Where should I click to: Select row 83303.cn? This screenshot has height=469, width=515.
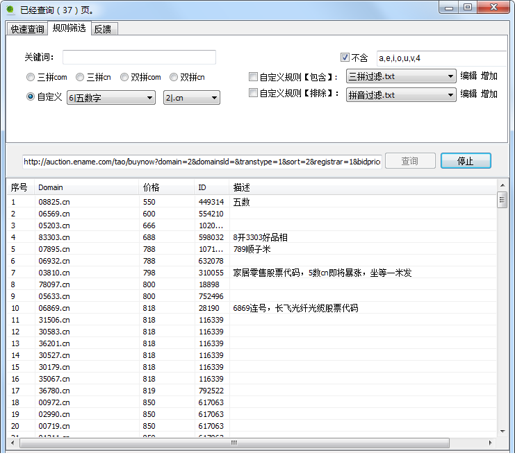pyautogui.click(x=252, y=237)
